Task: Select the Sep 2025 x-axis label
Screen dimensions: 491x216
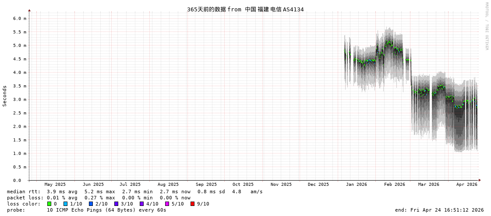Action: point(206,185)
